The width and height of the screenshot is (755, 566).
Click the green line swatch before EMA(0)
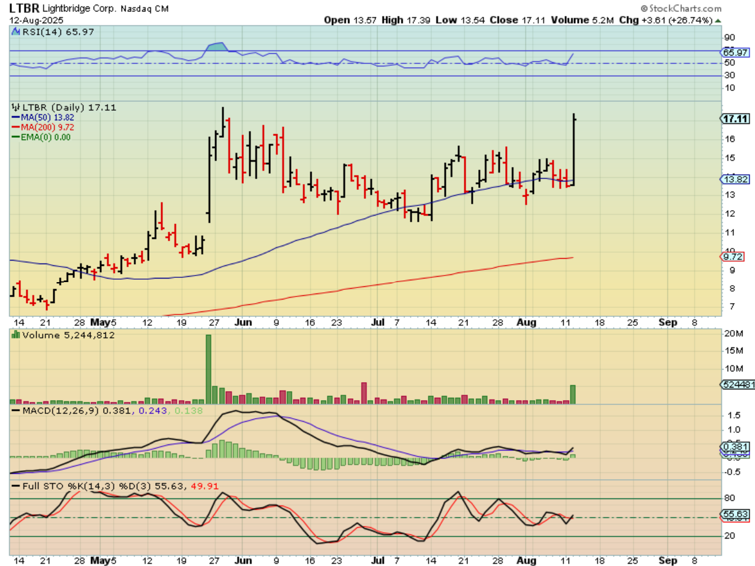[x=15, y=137]
